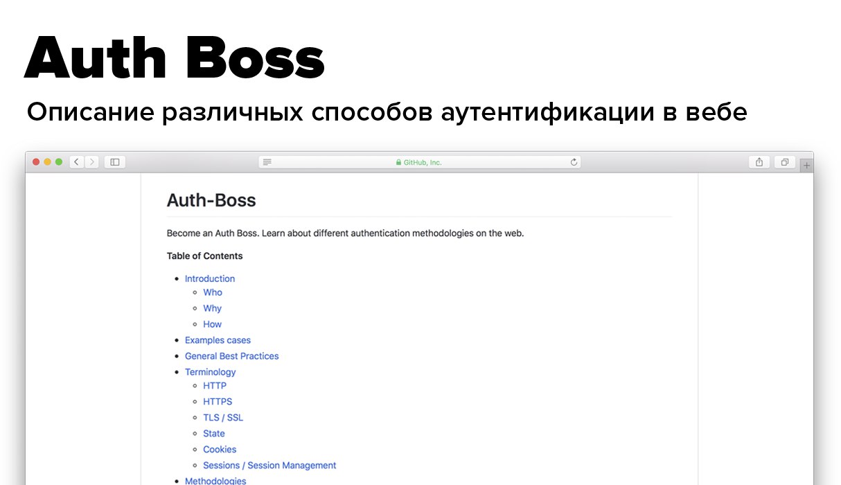Maximize Safari with the green button
Screen dimensions: 841x485
coord(59,162)
